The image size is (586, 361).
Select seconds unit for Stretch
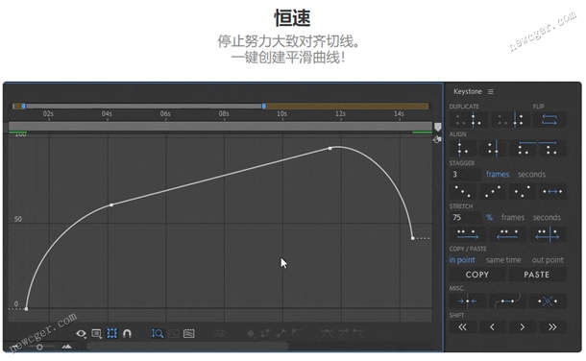[547, 217]
